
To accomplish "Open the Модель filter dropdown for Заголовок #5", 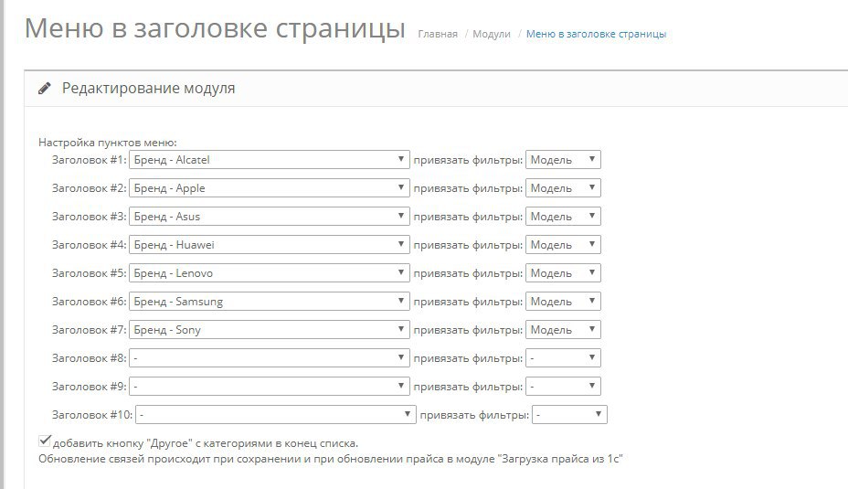I will point(563,272).
